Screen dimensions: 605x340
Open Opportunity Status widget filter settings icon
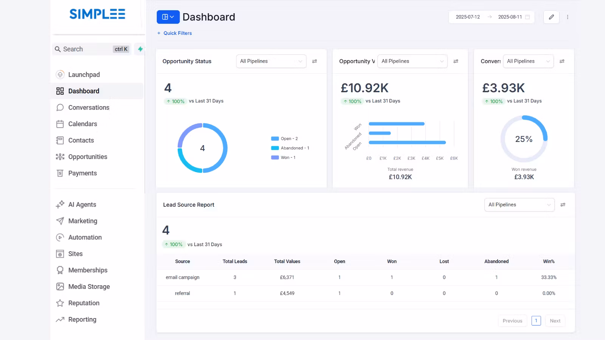[314, 61]
